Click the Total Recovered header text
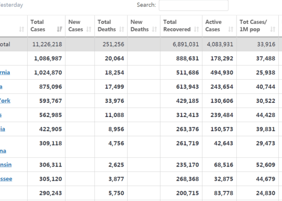Viewport: 282px width, 201px height. tap(177, 26)
